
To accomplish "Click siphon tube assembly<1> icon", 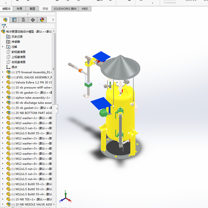I will [x=8, y=97].
